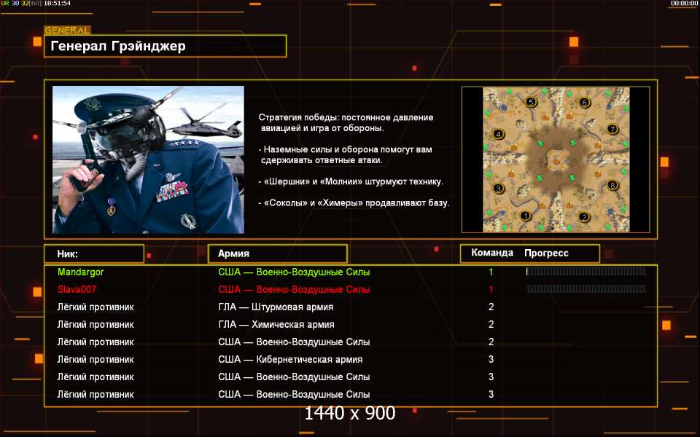This screenshot has width=700, height=437.
Task: Click team number 1 in Slava007's row
Action: click(491, 289)
